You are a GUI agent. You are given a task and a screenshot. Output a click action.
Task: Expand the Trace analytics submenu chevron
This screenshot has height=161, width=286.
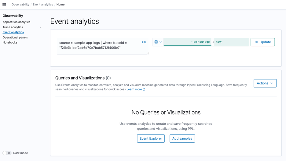click(41, 27)
